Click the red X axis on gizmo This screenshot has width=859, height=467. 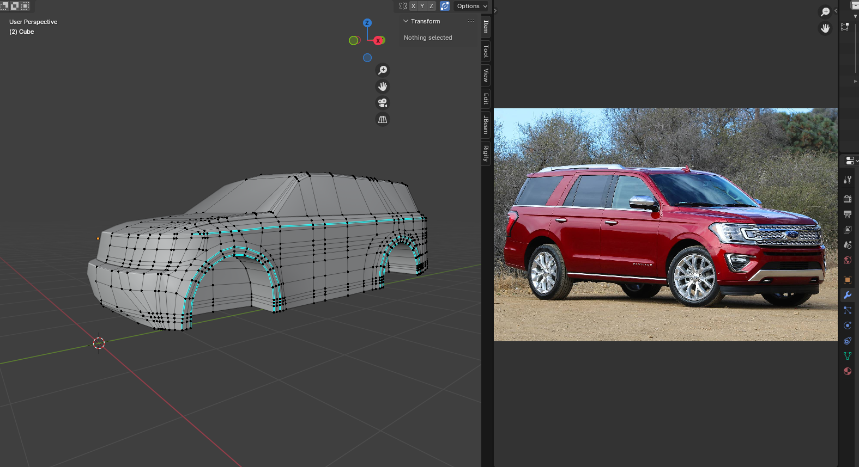378,40
